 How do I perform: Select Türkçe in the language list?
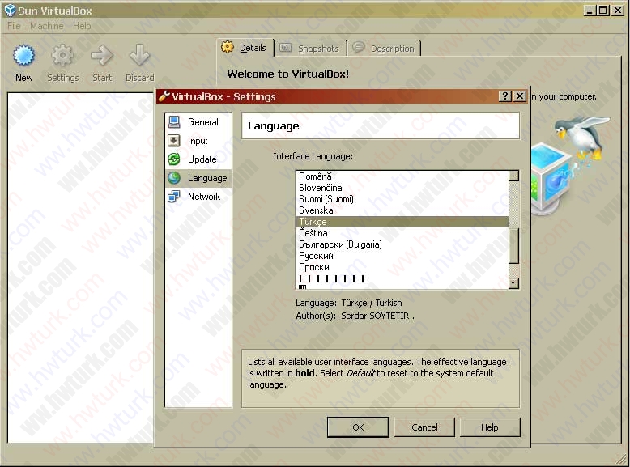click(x=402, y=222)
